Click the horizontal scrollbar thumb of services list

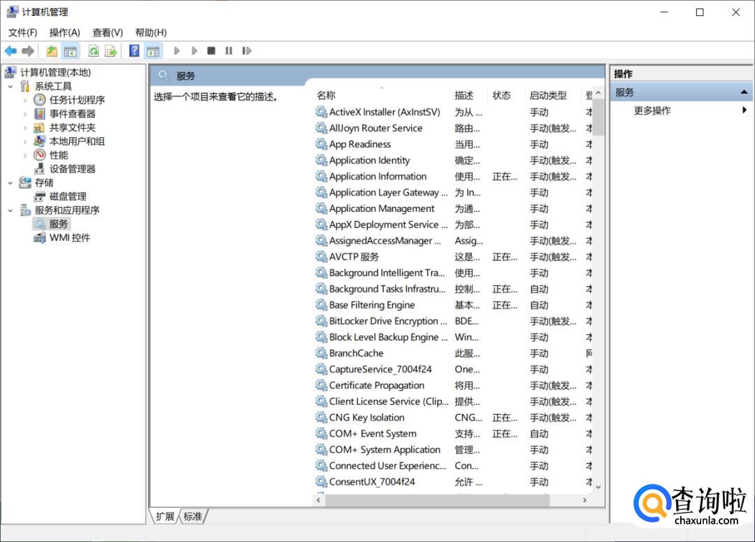pyautogui.click(x=437, y=500)
